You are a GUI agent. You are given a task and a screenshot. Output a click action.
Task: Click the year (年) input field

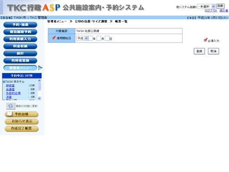(90, 38)
